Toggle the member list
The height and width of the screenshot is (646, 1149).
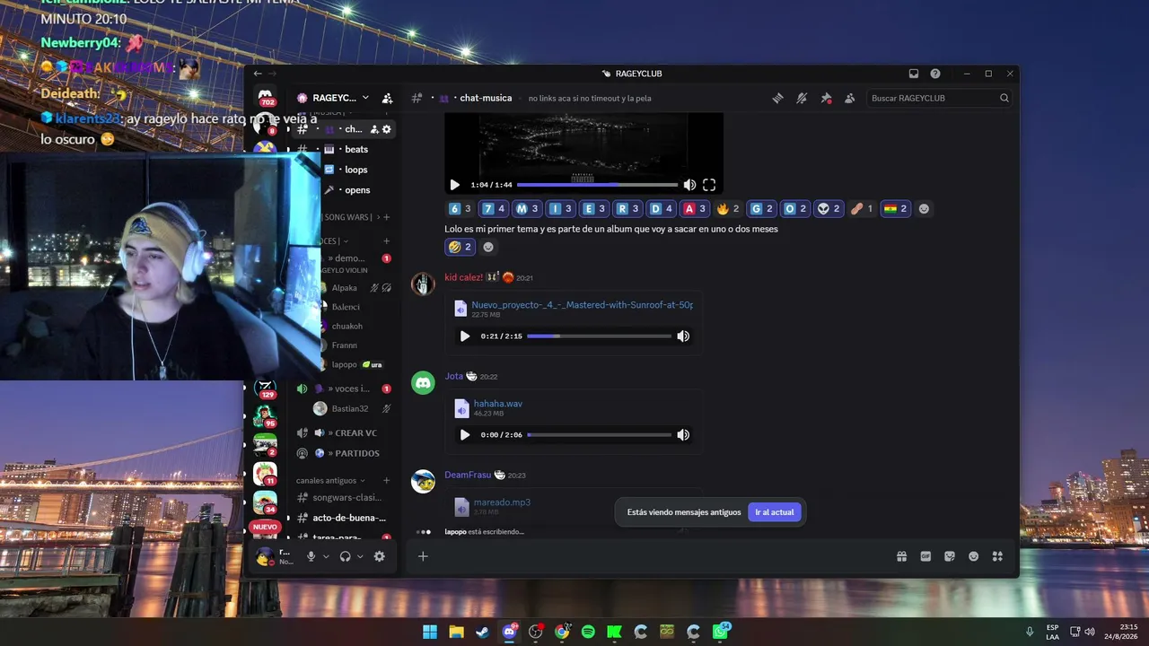coord(849,98)
